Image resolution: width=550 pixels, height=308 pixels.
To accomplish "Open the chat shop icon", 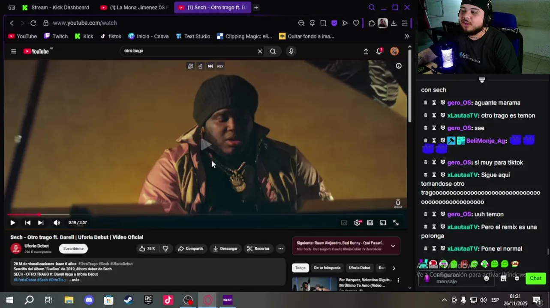I will coord(504,278).
